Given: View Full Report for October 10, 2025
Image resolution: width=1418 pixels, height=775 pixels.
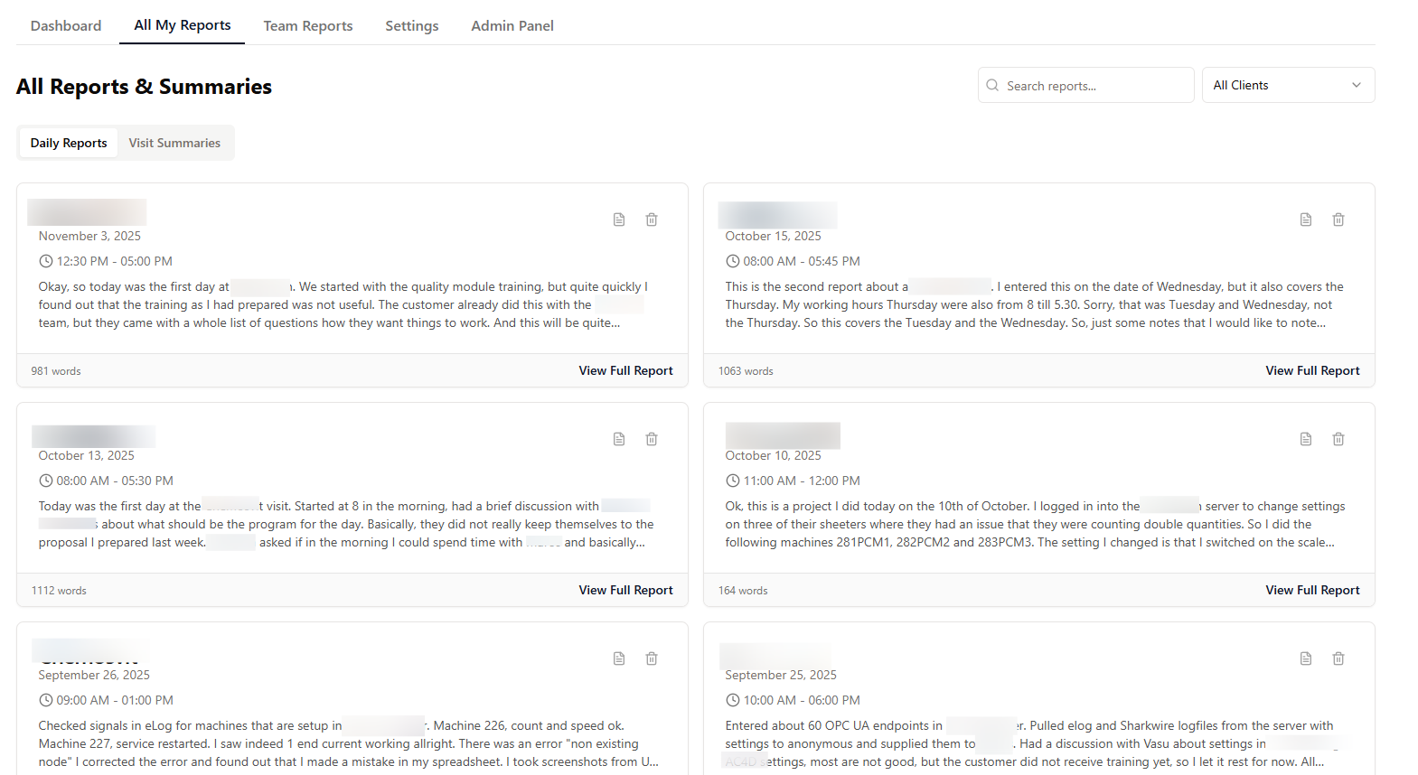Looking at the screenshot, I should click(x=1312, y=590).
